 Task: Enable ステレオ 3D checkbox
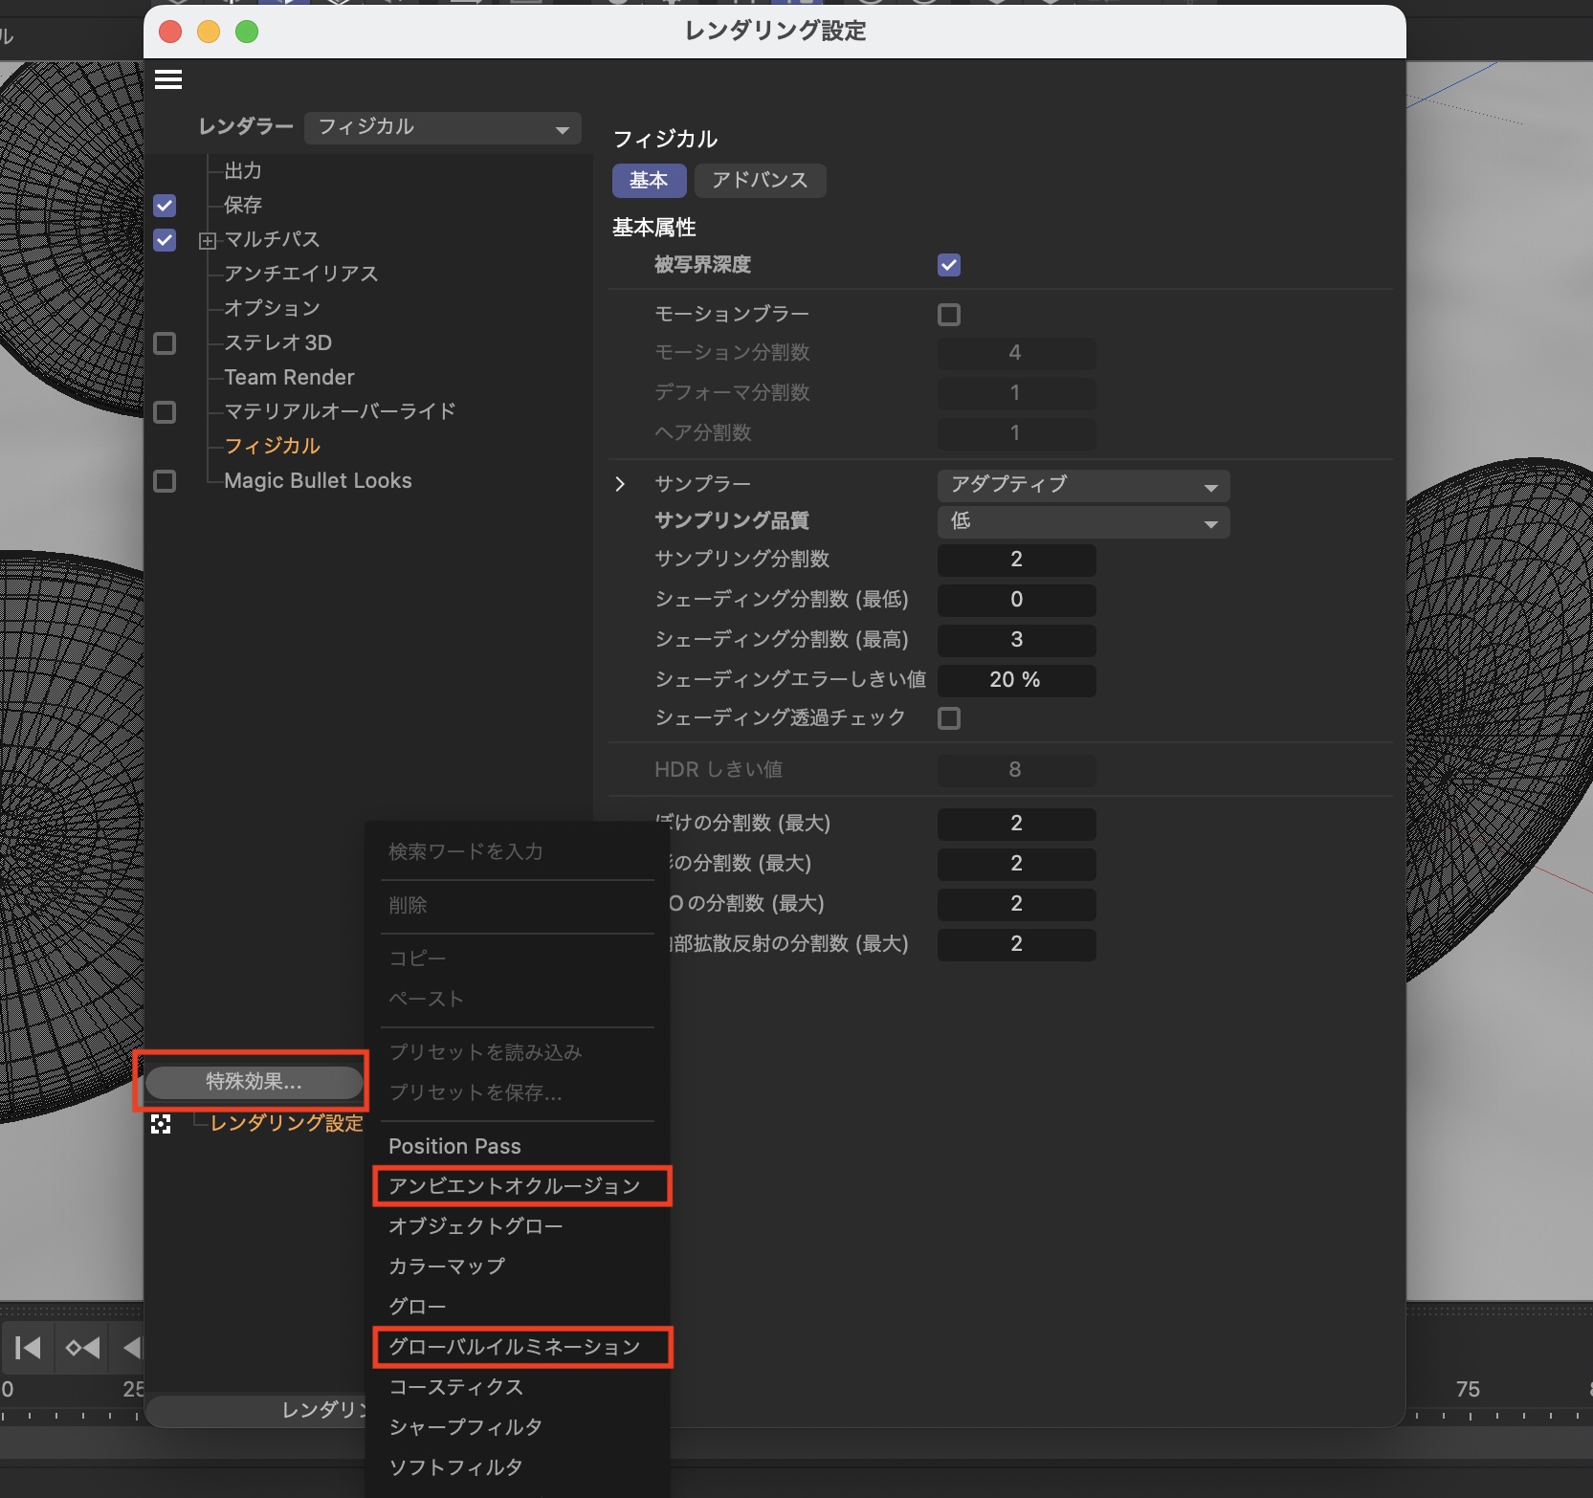[165, 343]
